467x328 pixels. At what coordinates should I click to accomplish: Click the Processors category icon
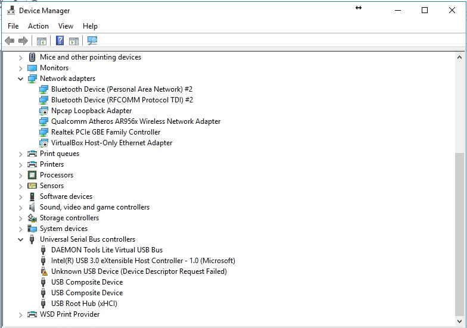pyautogui.click(x=32, y=175)
